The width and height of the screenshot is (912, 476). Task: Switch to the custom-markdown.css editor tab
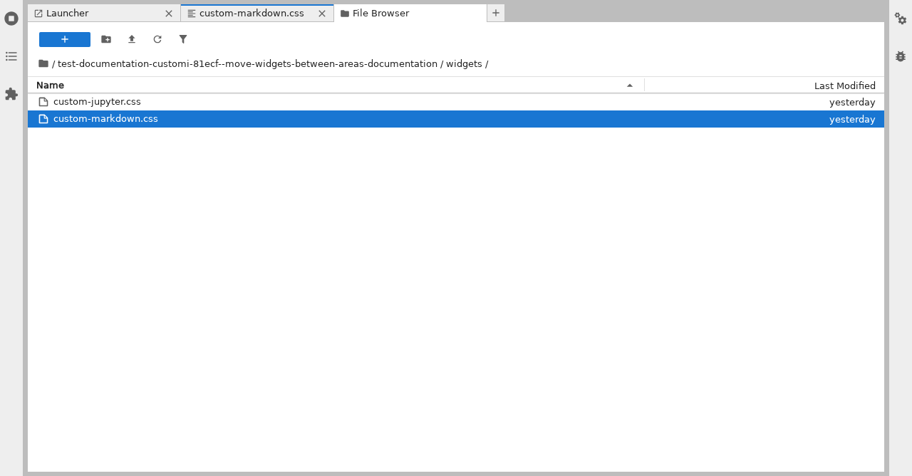pos(257,14)
